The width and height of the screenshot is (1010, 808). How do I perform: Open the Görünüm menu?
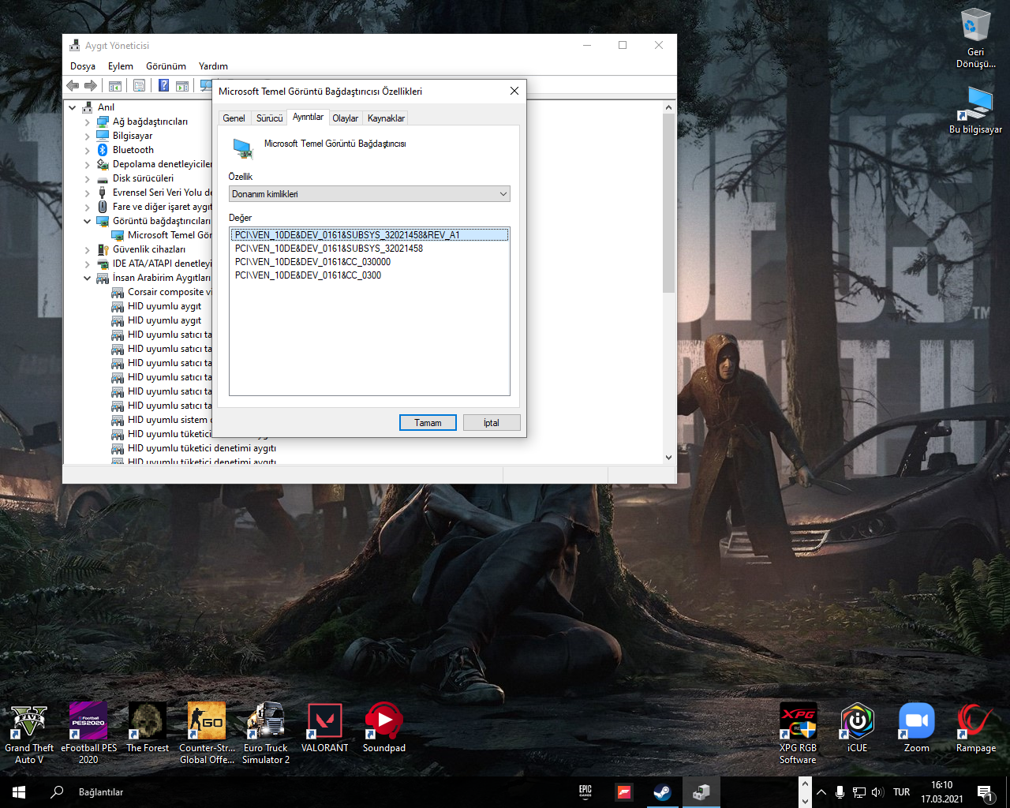(x=166, y=66)
